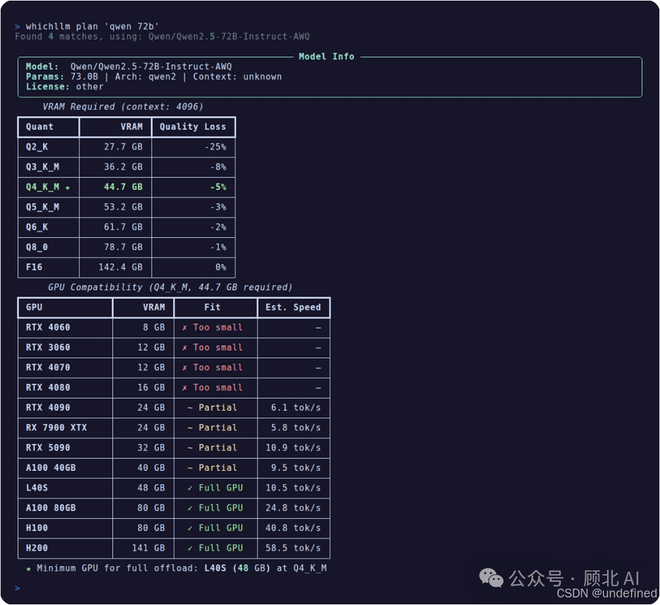Screen dimensions: 660x605
Task: Click the empty terminal prompt at the bottom
Action: coord(17,588)
